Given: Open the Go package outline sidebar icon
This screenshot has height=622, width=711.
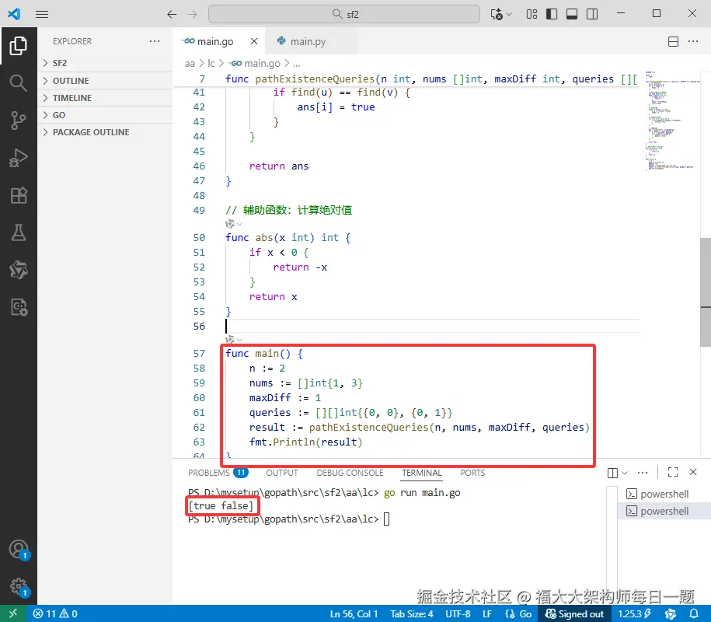Looking at the screenshot, I should 18,307.
